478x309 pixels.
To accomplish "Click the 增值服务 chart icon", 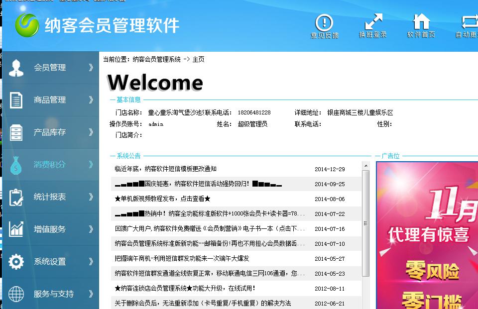I will coord(16,229).
